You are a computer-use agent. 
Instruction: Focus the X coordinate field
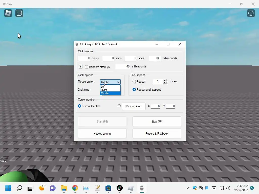tap(156, 106)
